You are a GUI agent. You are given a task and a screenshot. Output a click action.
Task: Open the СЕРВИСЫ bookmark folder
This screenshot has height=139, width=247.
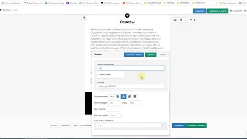coord(169,3)
